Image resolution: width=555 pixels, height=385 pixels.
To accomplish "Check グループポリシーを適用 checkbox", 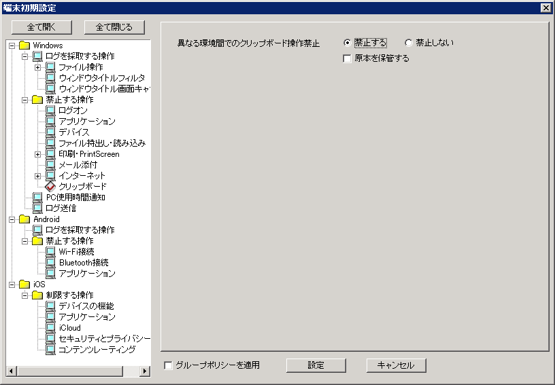I will point(169,365).
